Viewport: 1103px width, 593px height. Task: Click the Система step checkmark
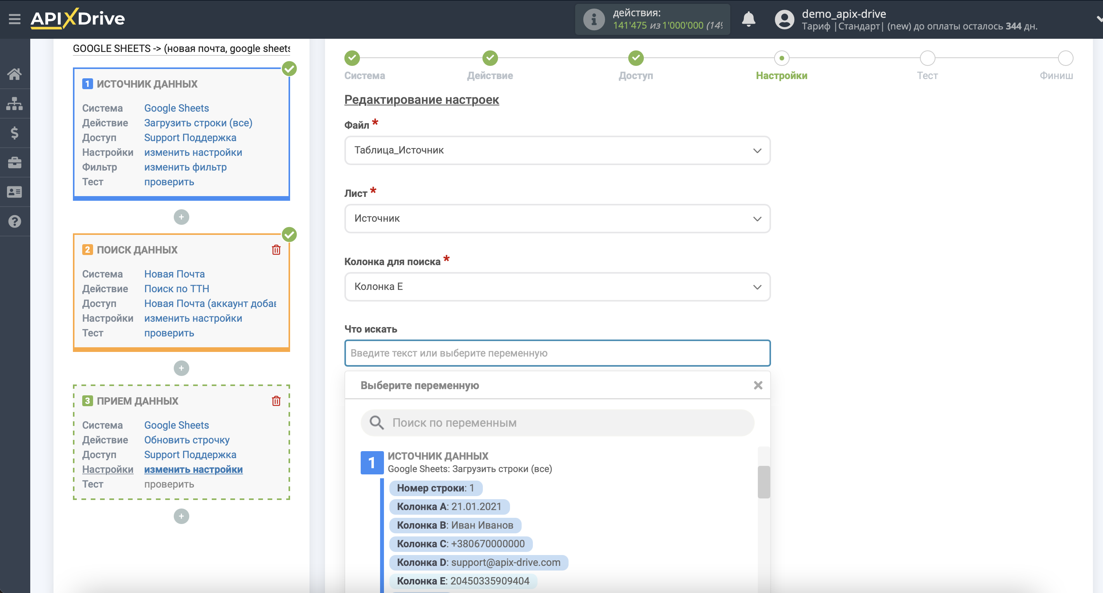pyautogui.click(x=352, y=58)
